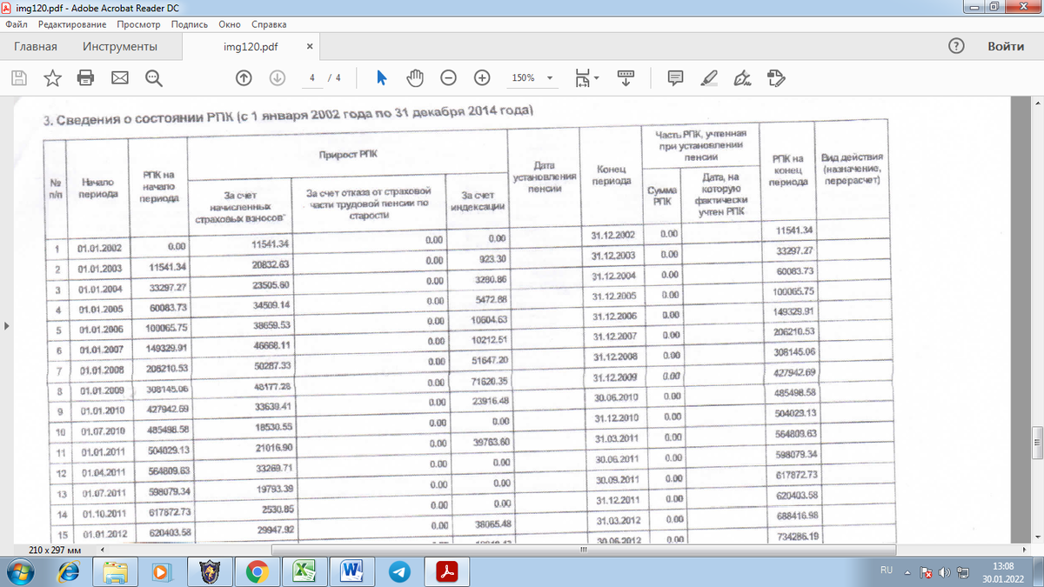Viewport: 1044px width, 587px height.
Task: Click the vertical scrollbar up arrow
Action: point(1037,101)
